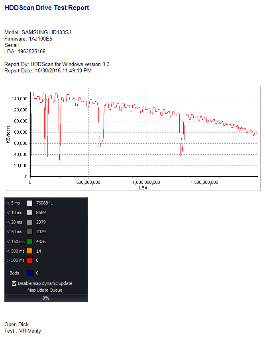
Task: Click the Map Udate Queue 0% progress bar
Action: point(46,298)
